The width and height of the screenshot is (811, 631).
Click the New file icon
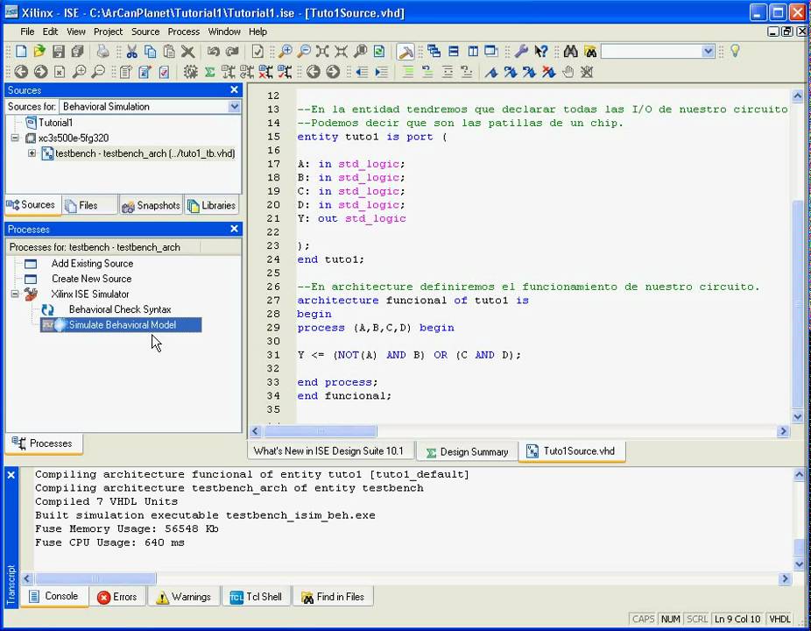(21, 51)
